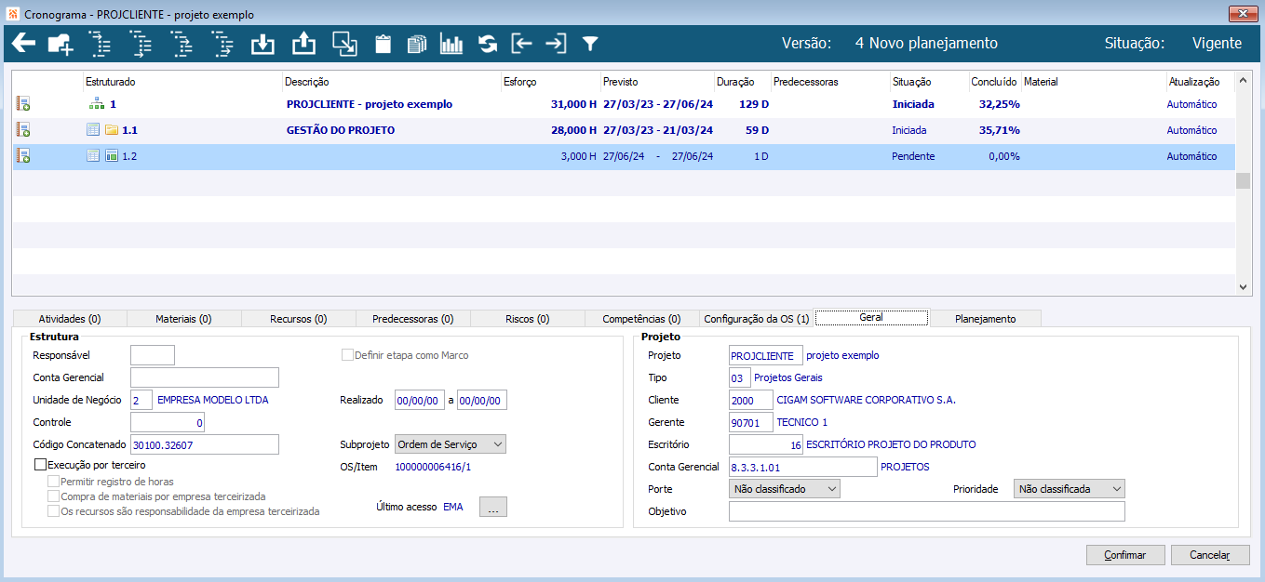Click the Concluído column header
Image resolution: width=1265 pixels, height=582 pixels.
pos(994,82)
